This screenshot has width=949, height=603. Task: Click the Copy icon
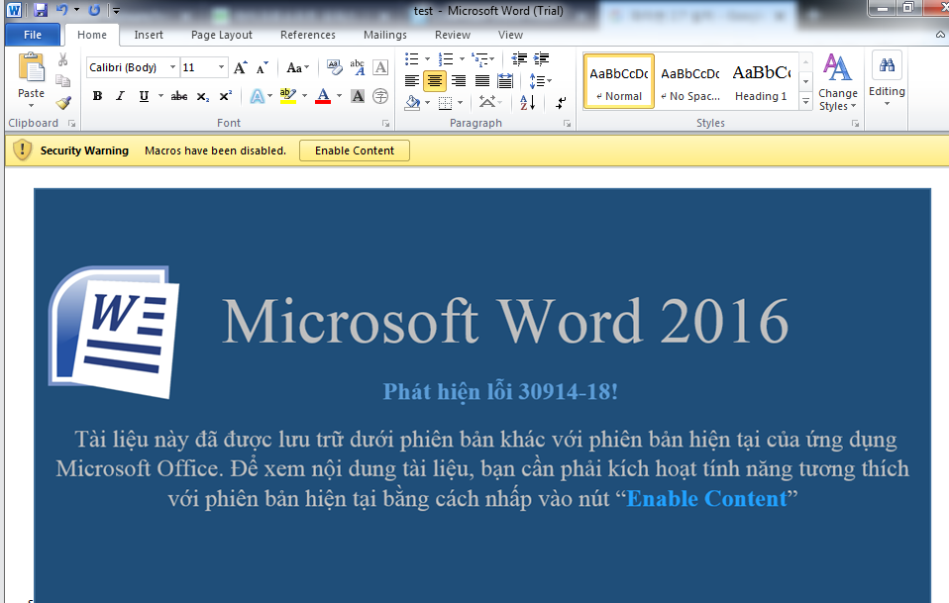(x=63, y=81)
